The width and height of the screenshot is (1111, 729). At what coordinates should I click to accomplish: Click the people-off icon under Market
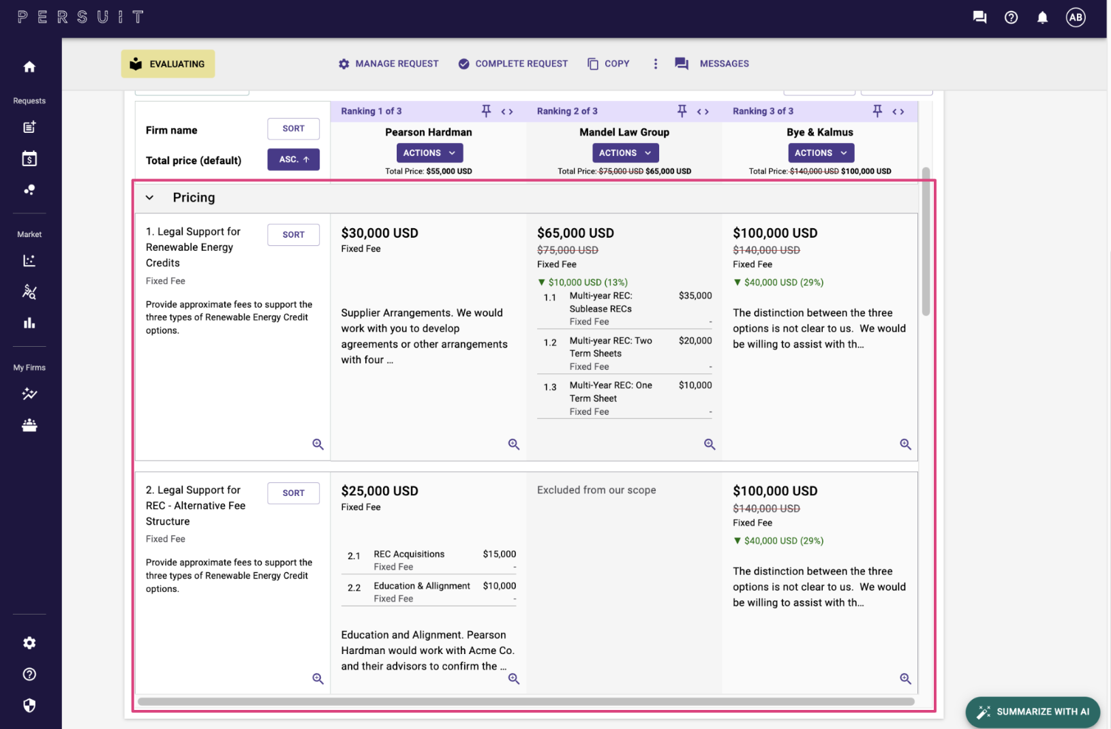coord(29,292)
